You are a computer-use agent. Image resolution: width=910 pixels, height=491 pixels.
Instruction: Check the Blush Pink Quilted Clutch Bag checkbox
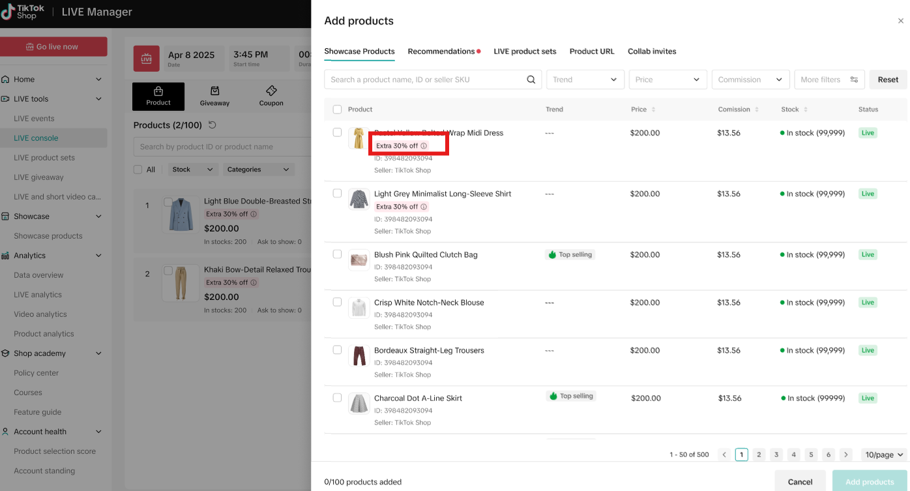pos(337,254)
